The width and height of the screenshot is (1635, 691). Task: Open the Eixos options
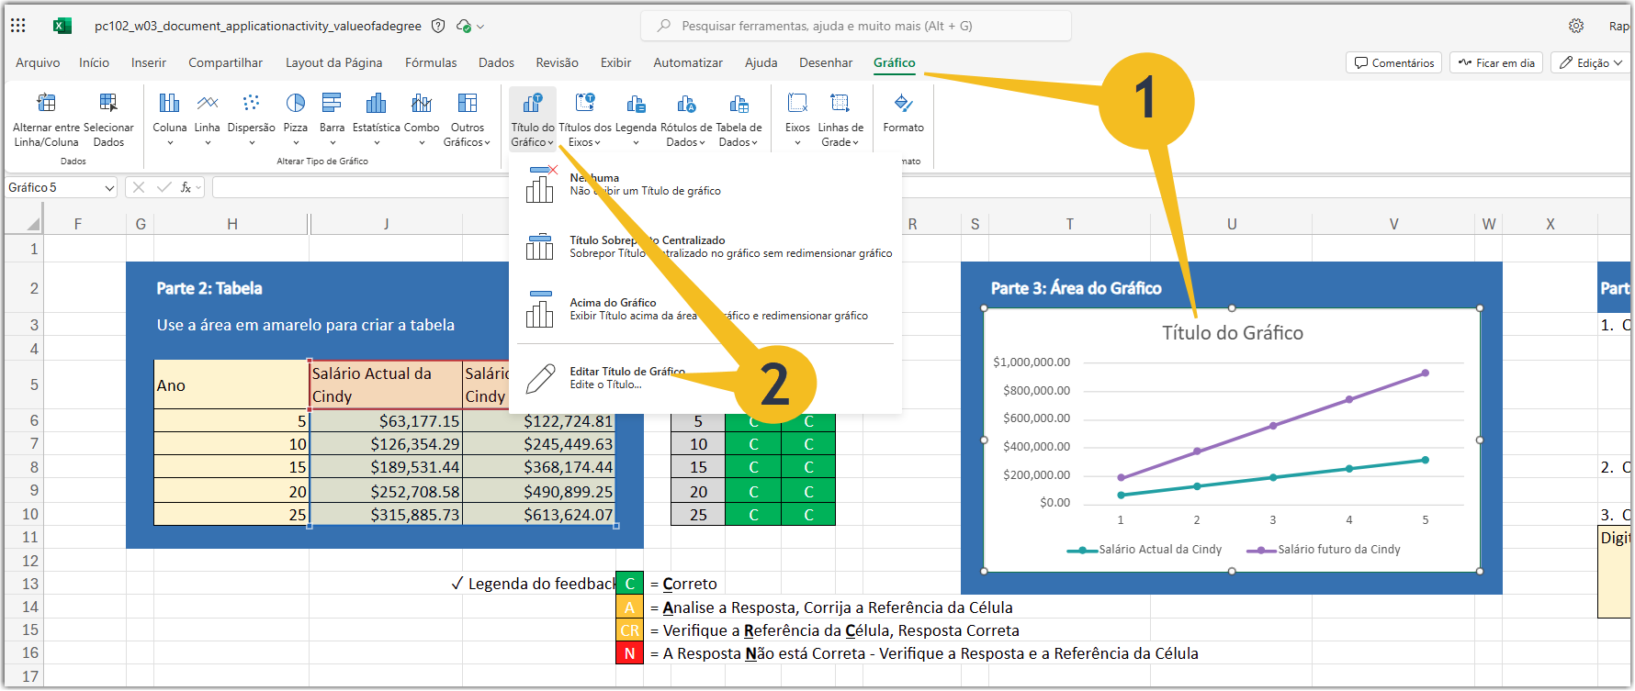[x=797, y=119]
